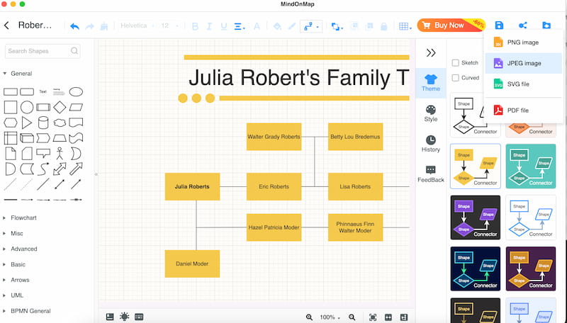
Task: Click the back arrow next to document title
Action: point(6,25)
